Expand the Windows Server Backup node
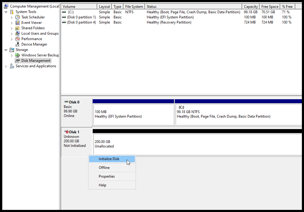The image size is (304, 212). point(12,55)
